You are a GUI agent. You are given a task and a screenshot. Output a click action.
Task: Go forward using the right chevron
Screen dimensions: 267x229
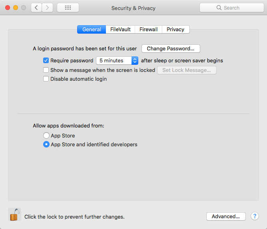click(x=47, y=8)
